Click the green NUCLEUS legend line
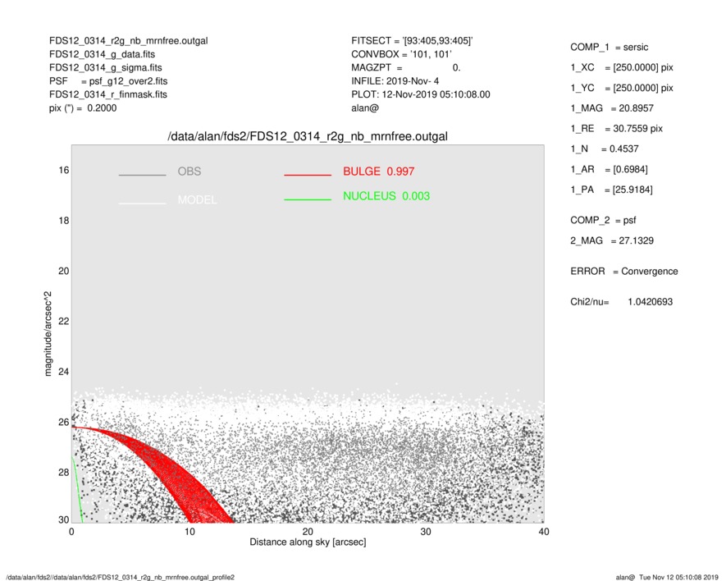This screenshot has height=581, width=726. coord(308,199)
